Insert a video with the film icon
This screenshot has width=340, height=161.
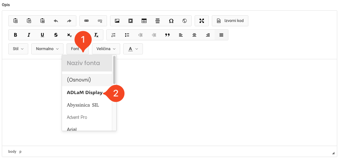click(x=131, y=21)
